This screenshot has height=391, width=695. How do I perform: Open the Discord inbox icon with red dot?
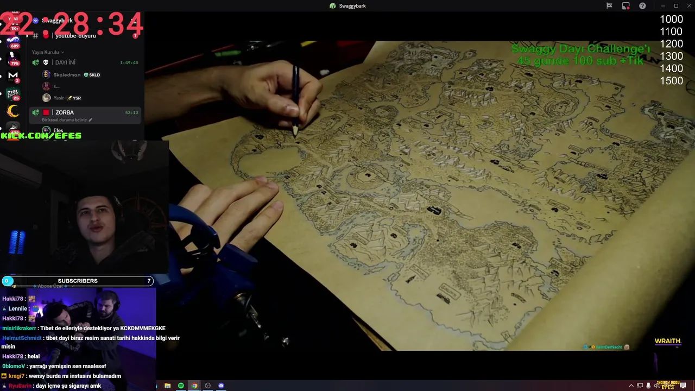626,6
